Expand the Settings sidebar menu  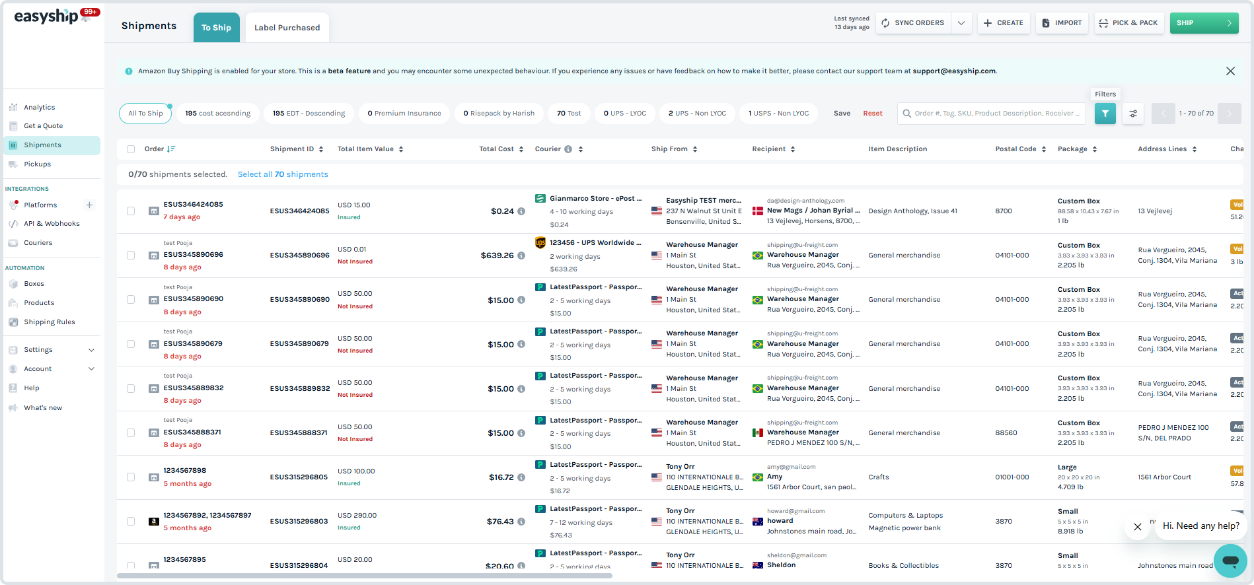(x=91, y=350)
